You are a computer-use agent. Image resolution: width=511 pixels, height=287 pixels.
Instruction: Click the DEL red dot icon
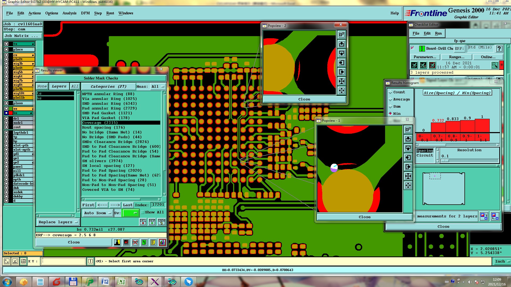coord(143,222)
